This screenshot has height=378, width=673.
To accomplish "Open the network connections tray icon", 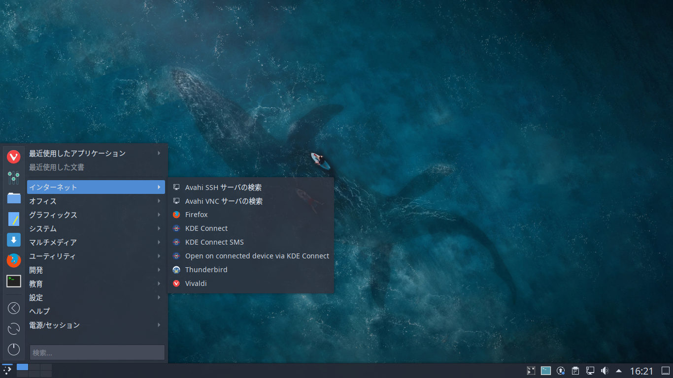I will click(x=590, y=371).
